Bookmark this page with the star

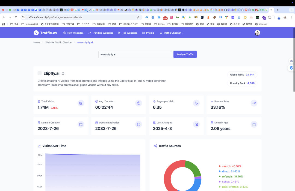pos(138,17)
